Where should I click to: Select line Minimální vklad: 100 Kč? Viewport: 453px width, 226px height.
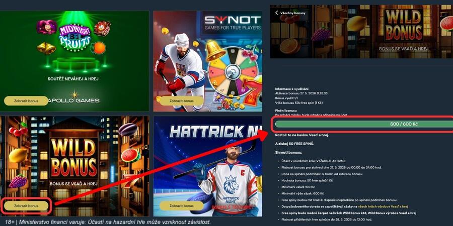(298, 187)
